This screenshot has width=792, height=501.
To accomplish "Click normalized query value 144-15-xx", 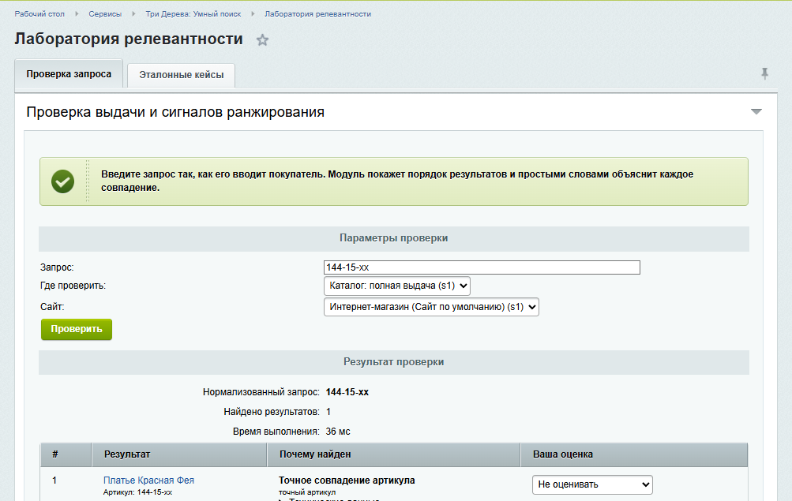I will click(347, 392).
